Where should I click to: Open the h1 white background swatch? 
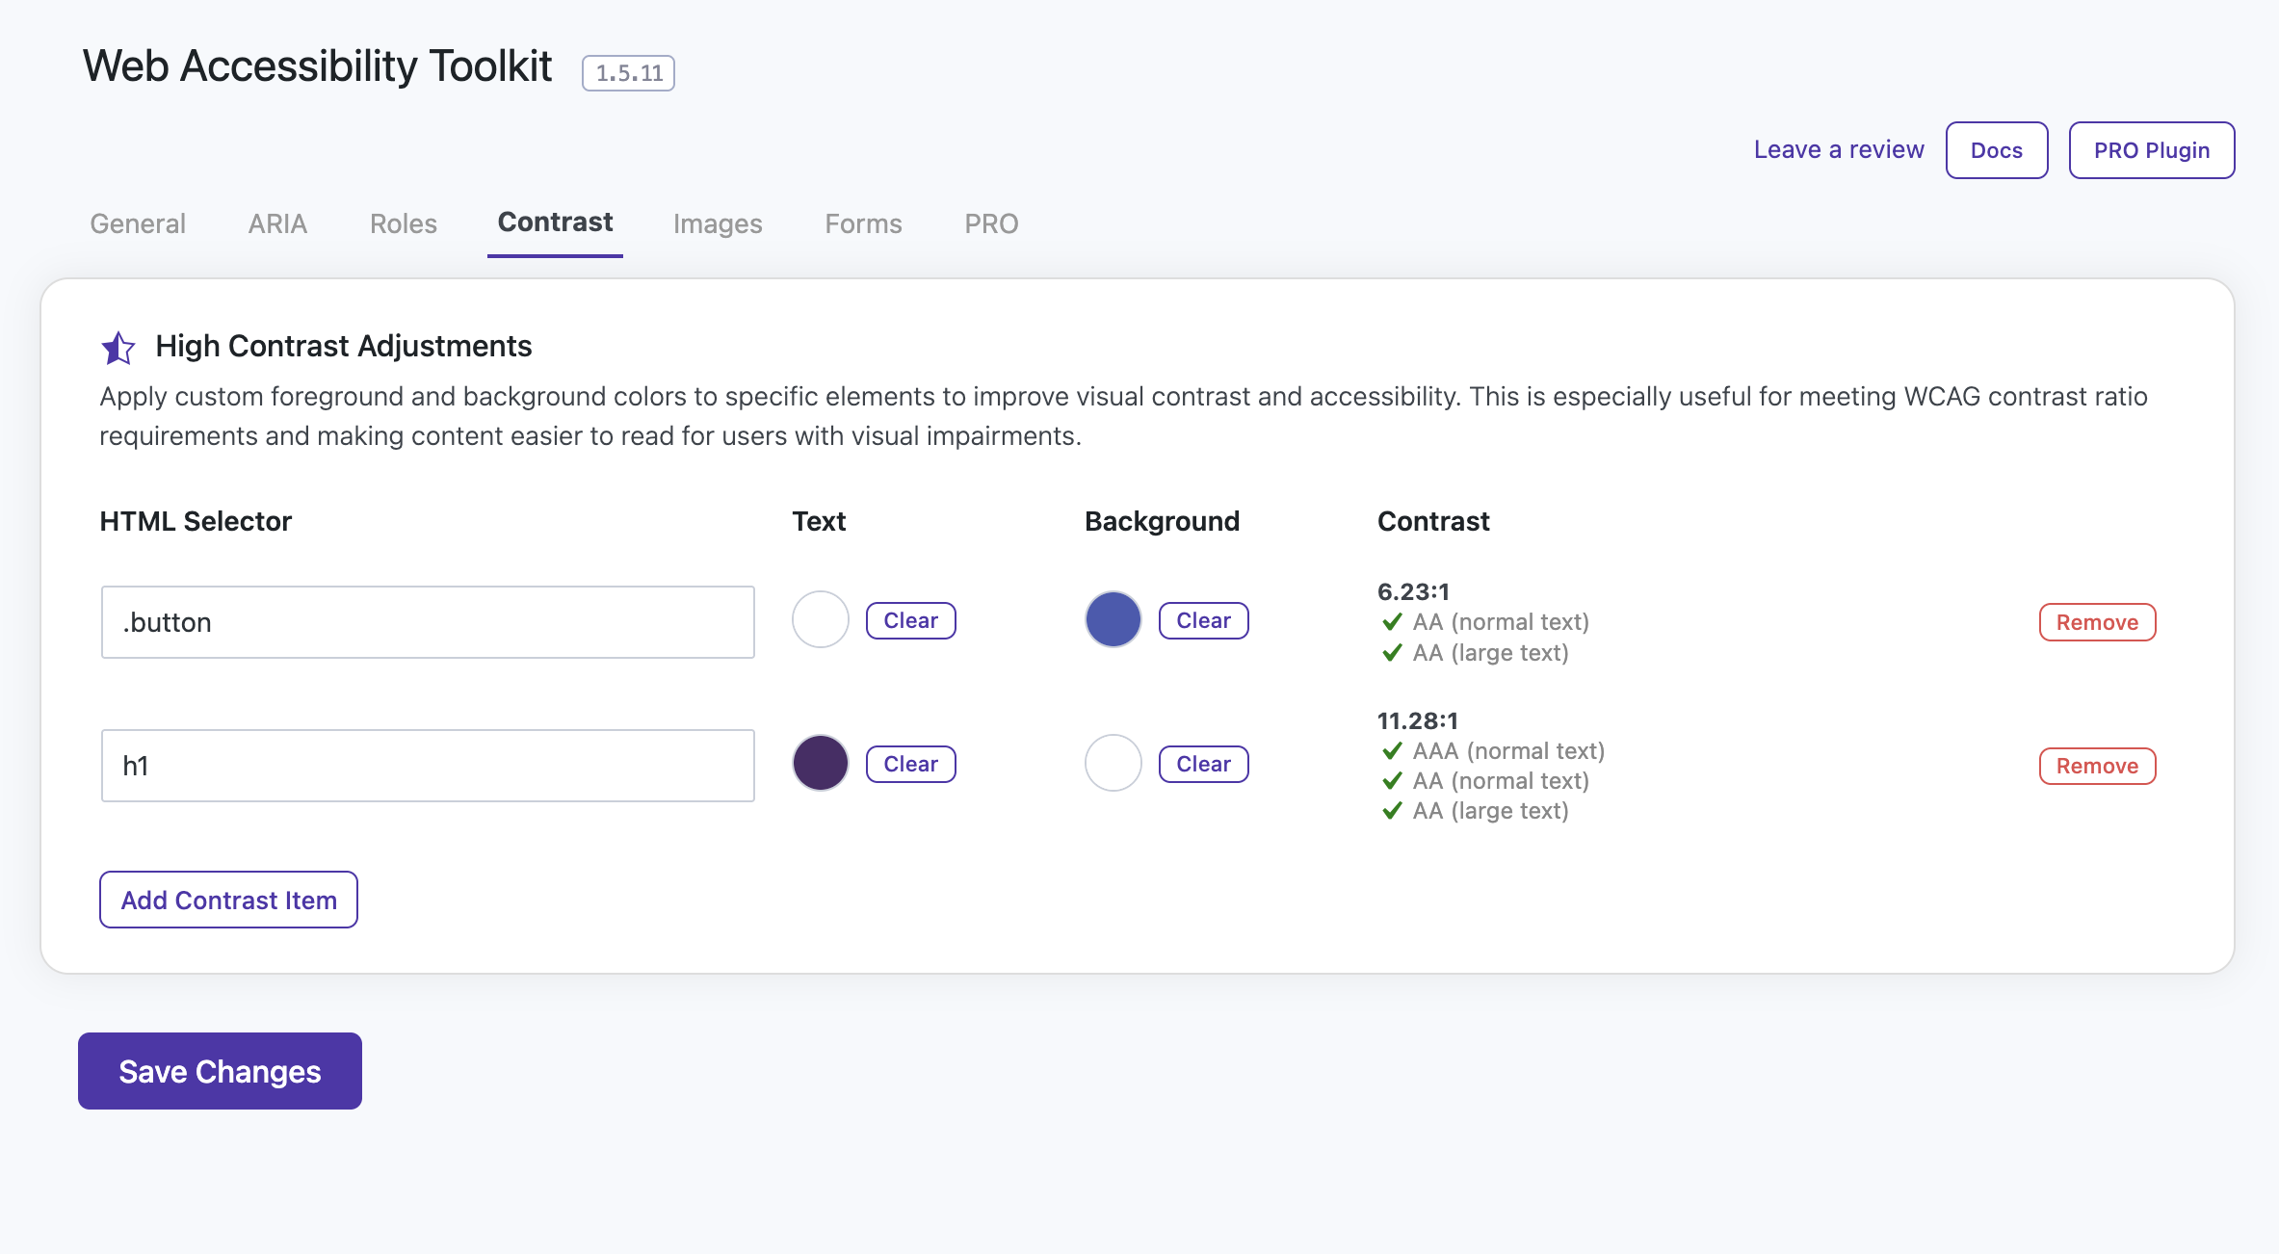tap(1113, 763)
